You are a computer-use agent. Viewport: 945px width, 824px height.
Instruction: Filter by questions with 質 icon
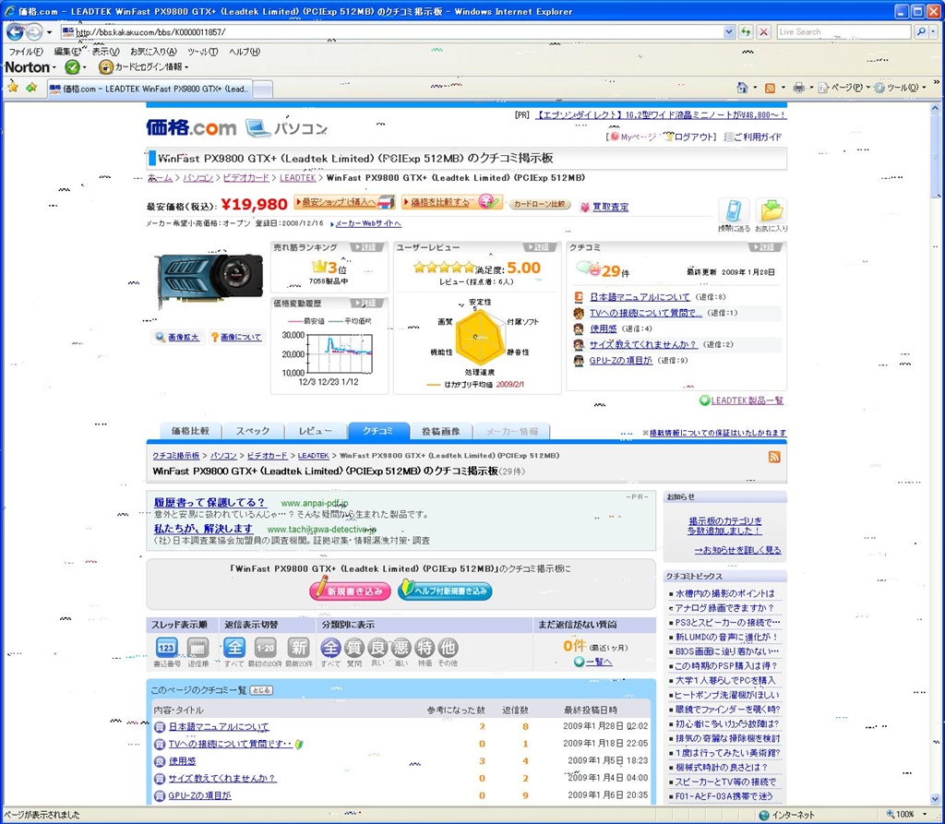pyautogui.click(x=353, y=648)
